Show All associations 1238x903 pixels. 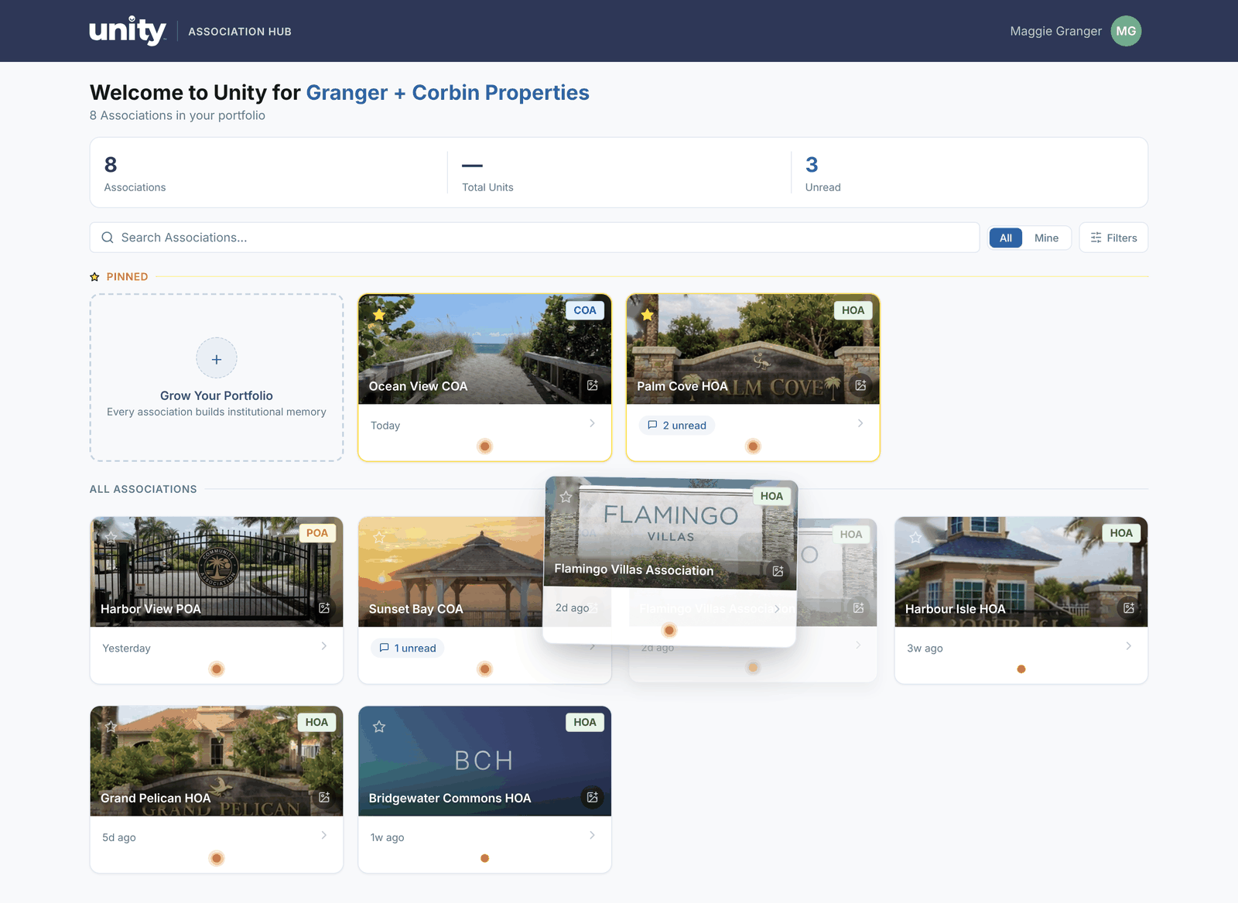[1005, 238]
